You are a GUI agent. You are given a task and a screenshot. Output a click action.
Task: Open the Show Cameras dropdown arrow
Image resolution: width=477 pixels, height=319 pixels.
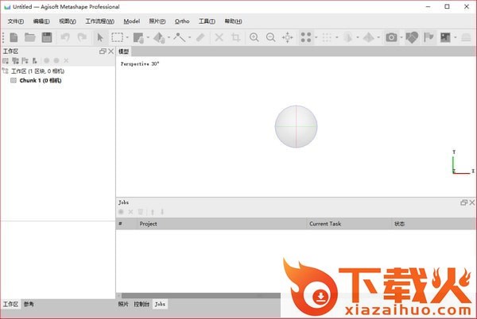401,37
